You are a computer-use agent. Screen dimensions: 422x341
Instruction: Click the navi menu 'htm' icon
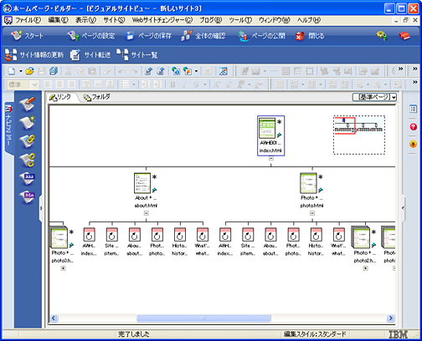[x=27, y=196]
